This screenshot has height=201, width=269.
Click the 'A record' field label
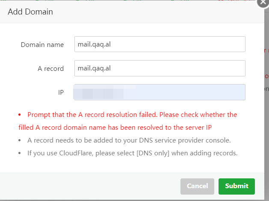50,69
